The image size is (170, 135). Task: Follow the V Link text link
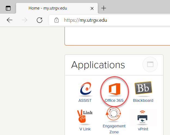pyautogui.click(x=85, y=129)
